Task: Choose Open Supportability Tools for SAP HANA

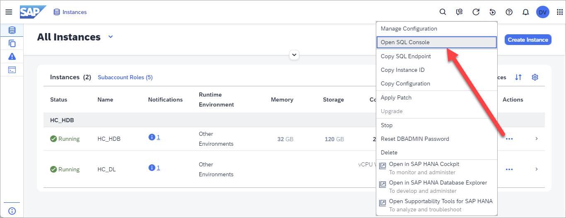Action: pyautogui.click(x=437, y=205)
